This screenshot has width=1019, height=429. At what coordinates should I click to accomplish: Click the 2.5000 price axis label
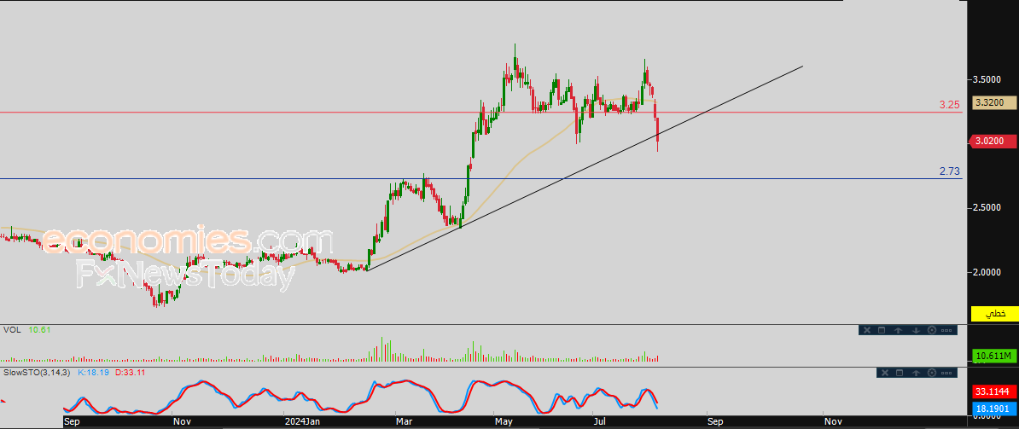click(986, 208)
